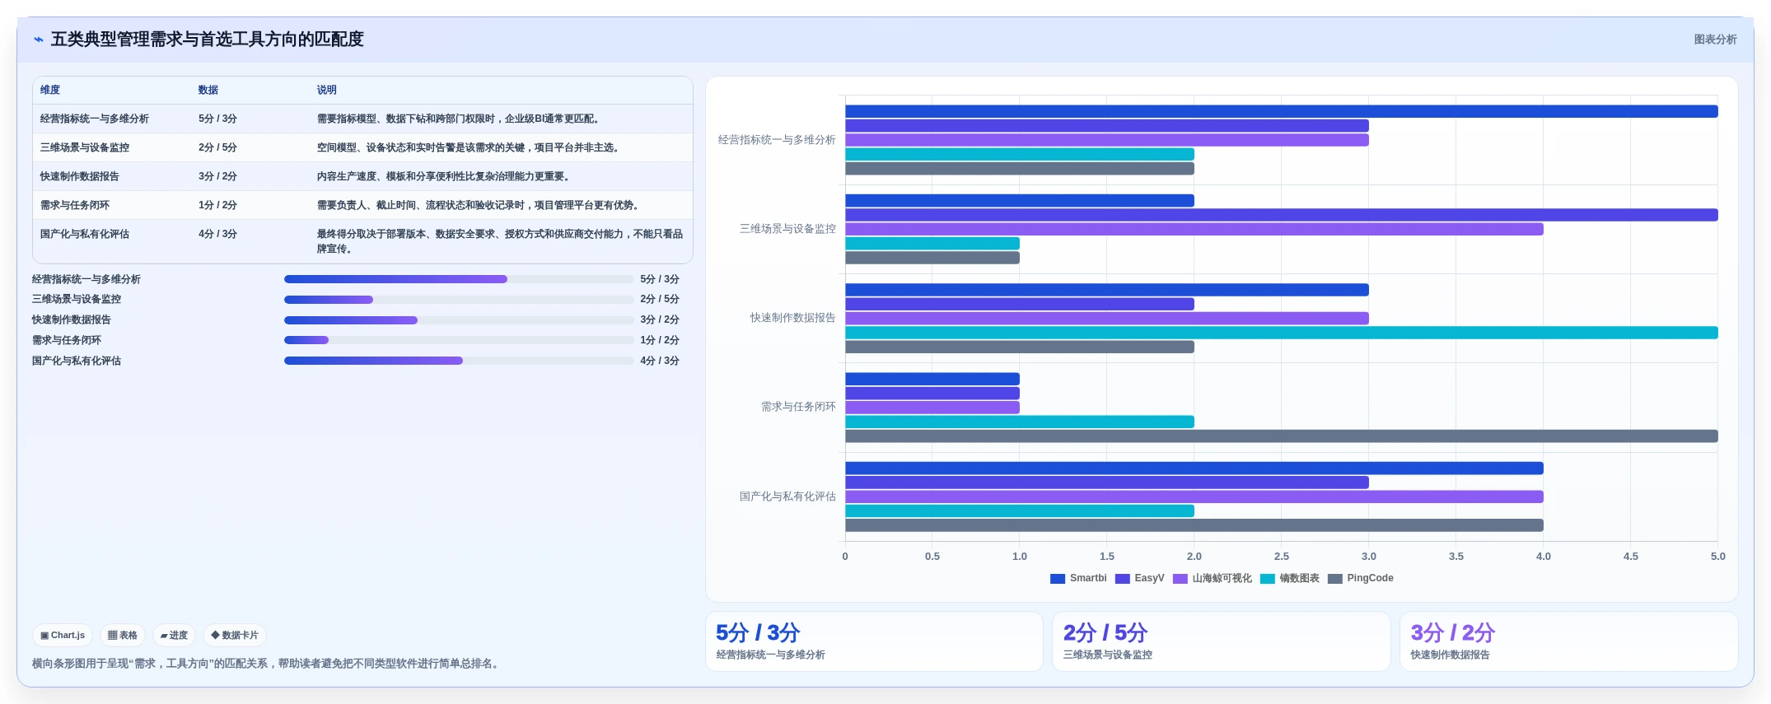Screen dimensions: 1771x704
Task: Click the 1分 / 2分 progress value label
Action: point(660,340)
